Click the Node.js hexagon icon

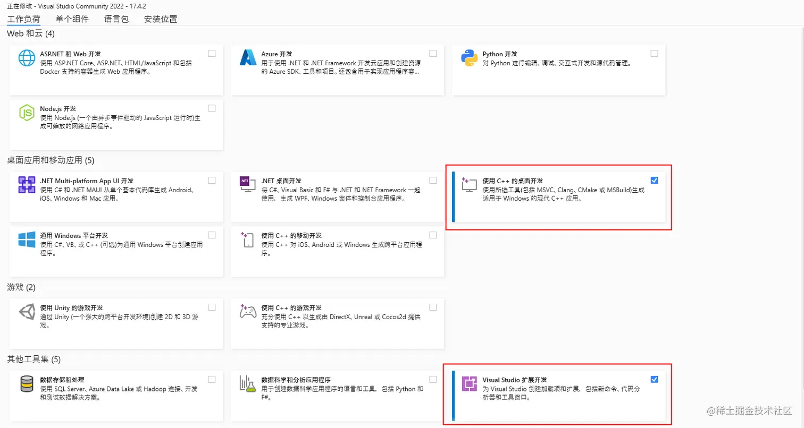click(x=27, y=112)
